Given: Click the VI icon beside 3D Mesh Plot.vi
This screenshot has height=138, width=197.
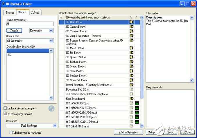Looking at the screenshot, I should [131, 48].
